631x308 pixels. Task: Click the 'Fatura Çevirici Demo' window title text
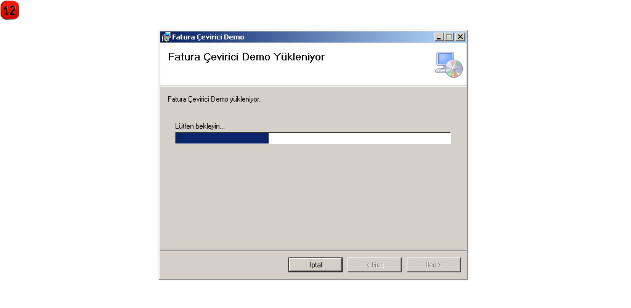pyautogui.click(x=208, y=37)
